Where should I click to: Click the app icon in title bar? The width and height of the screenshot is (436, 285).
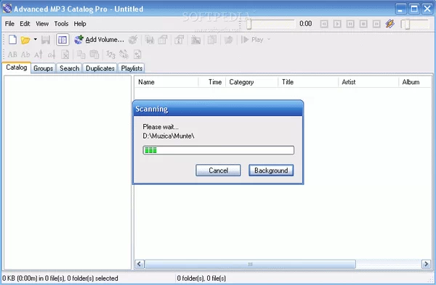(x=7, y=8)
